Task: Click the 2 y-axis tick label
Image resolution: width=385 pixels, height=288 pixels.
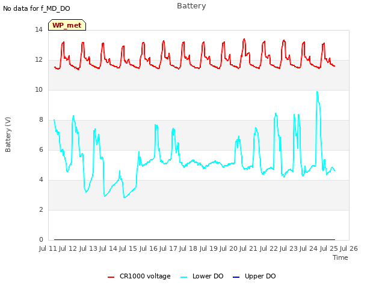Action: 41,210
